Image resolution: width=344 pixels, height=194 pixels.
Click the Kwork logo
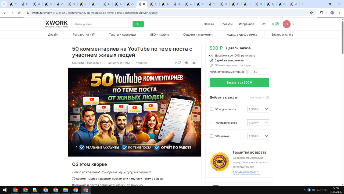click(x=56, y=24)
